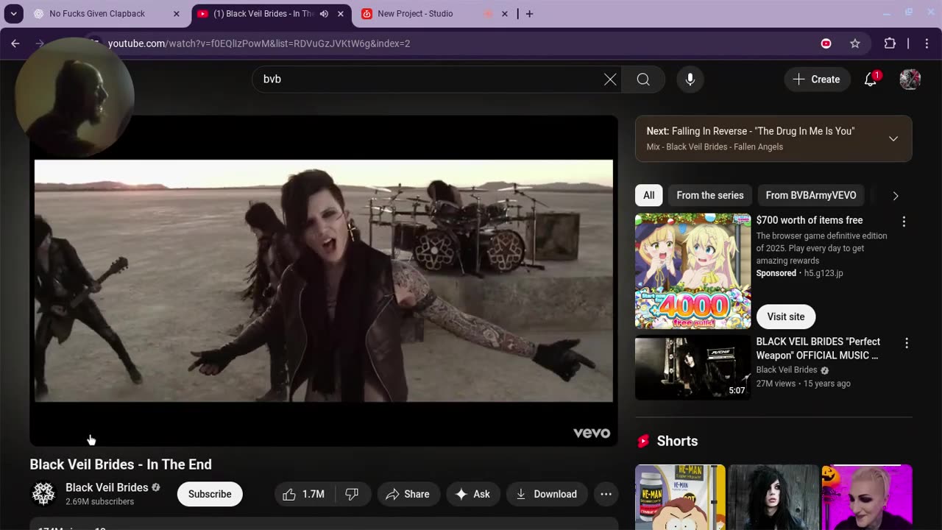
Task: Start voice search with microphone
Action: tap(690, 79)
